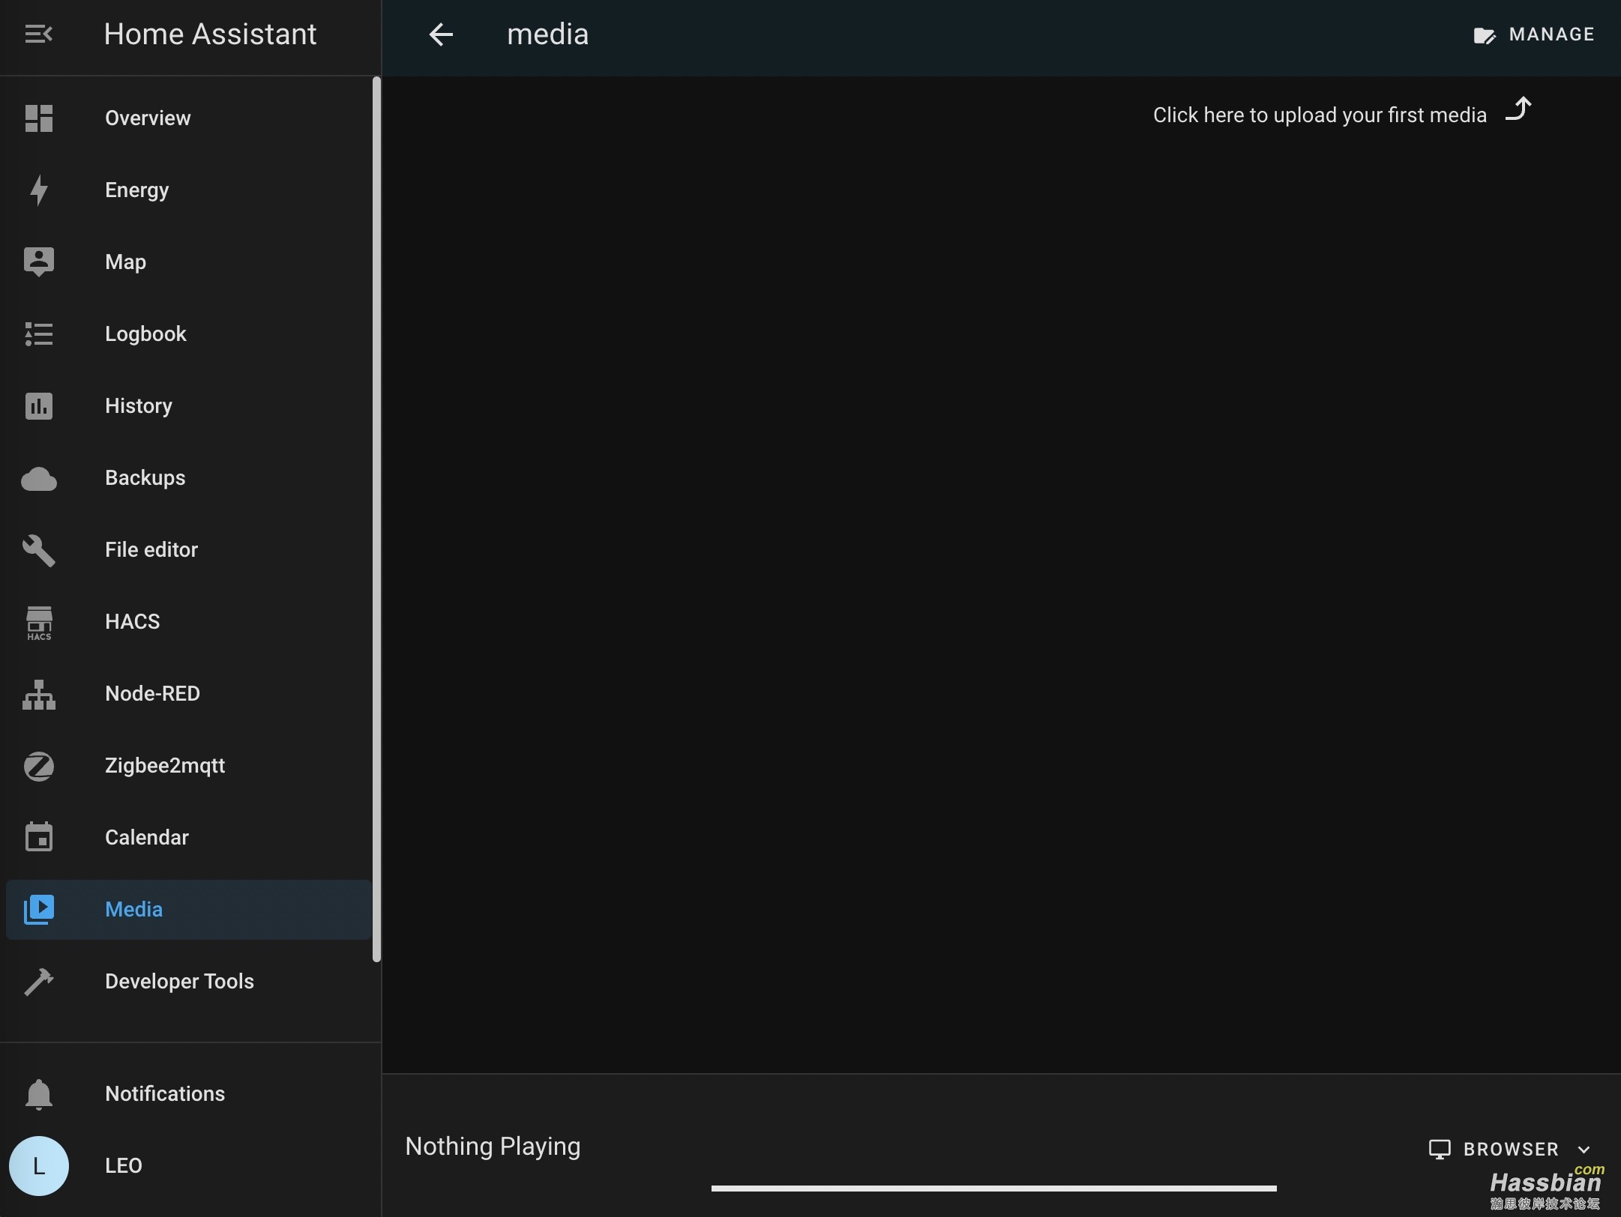The height and width of the screenshot is (1217, 1621).
Task: Click the Logbook list icon
Action: (x=39, y=334)
